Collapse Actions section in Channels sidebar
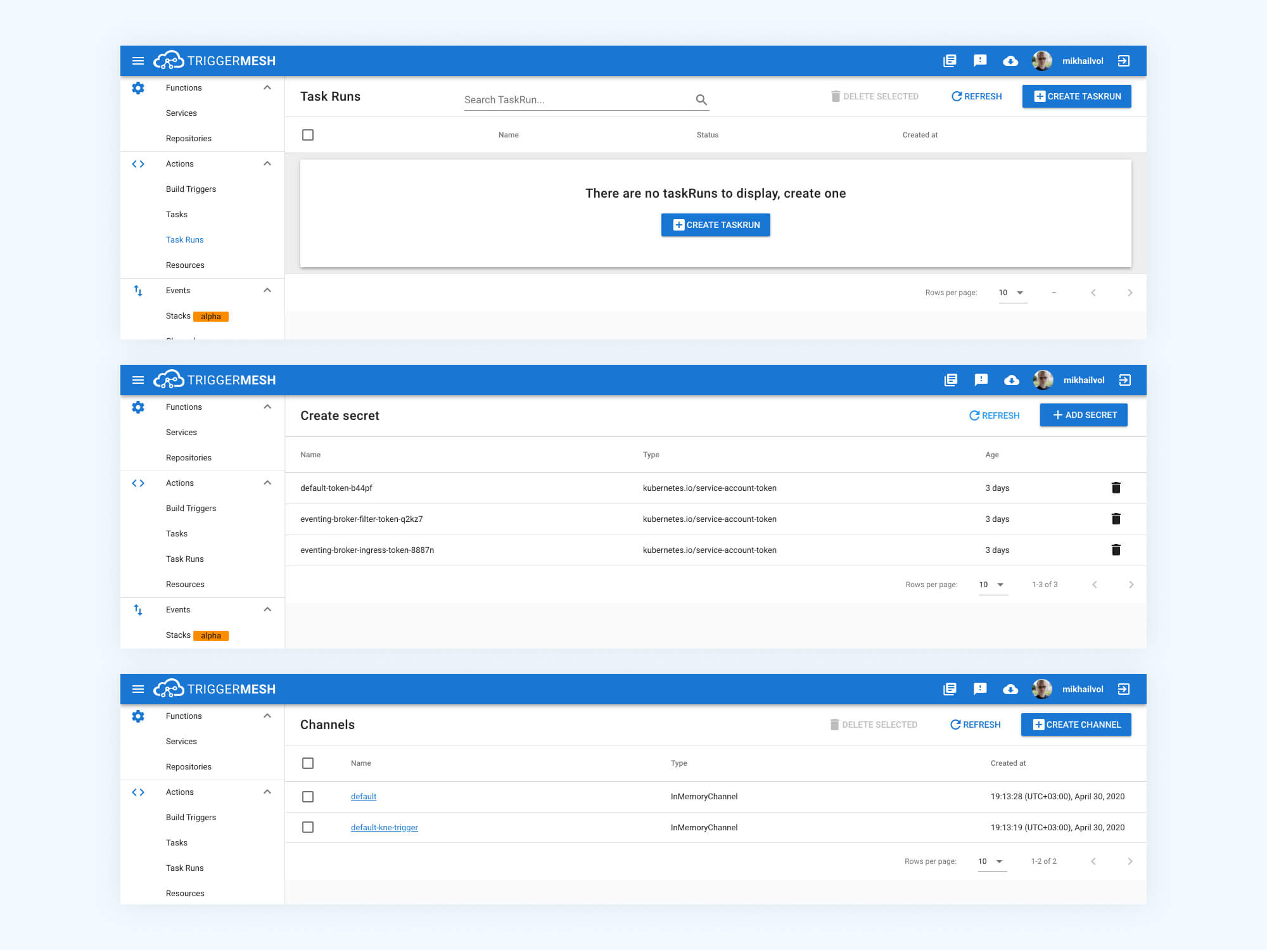This screenshot has height=950, width=1267. click(267, 792)
